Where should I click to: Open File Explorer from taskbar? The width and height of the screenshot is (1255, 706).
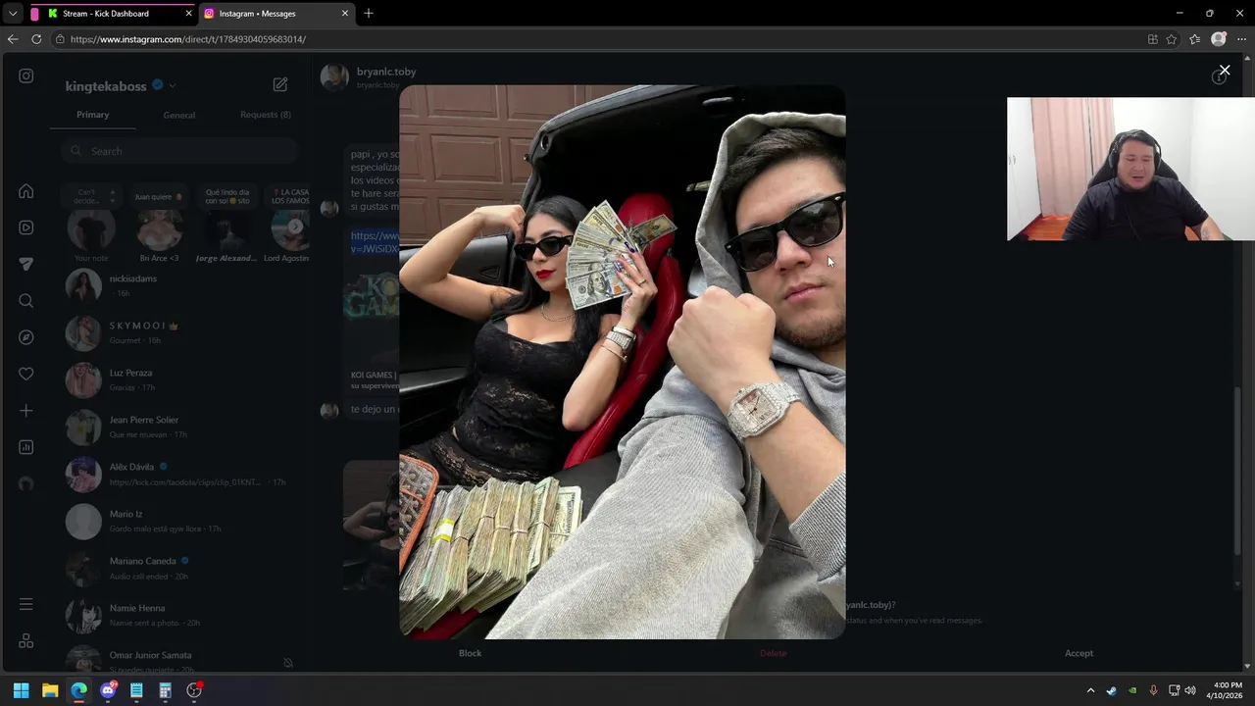pyautogui.click(x=50, y=690)
